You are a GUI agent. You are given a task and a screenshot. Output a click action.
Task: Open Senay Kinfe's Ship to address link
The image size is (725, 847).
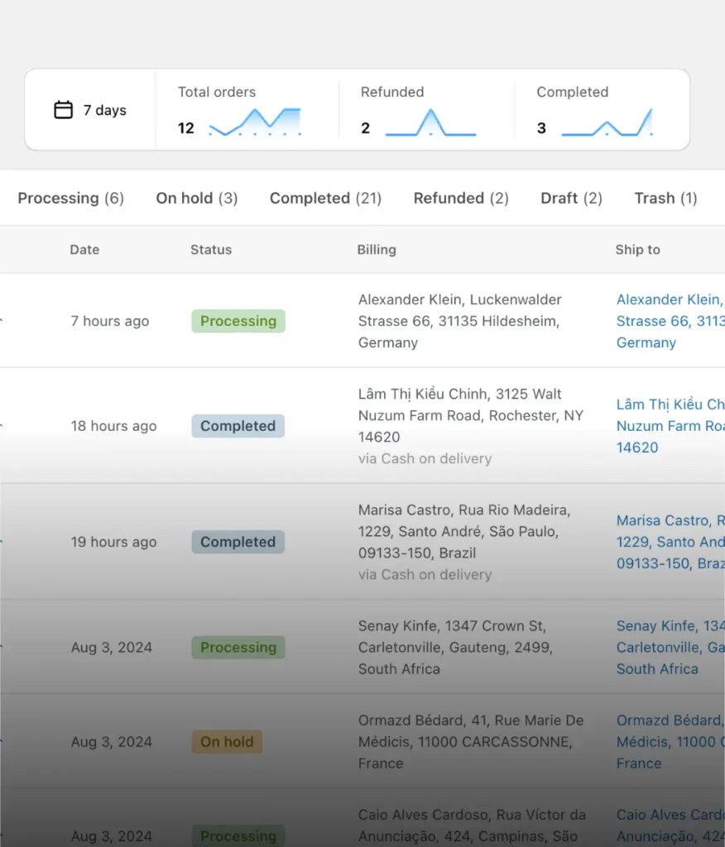pos(670,647)
